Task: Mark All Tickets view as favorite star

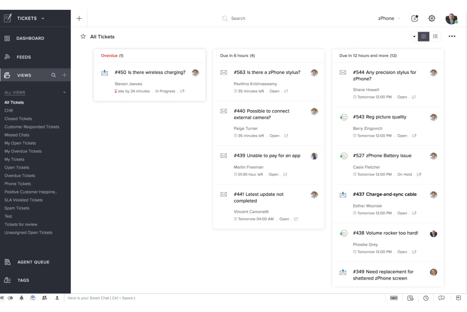Action: pyautogui.click(x=83, y=36)
